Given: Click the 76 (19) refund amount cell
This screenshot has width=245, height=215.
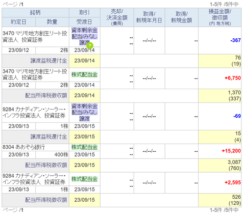Looking at the screenshot, I should click(x=220, y=61).
